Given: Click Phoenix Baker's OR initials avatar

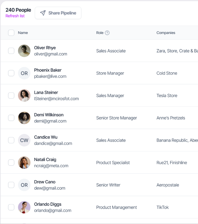Looking at the screenshot, I should [24, 73].
